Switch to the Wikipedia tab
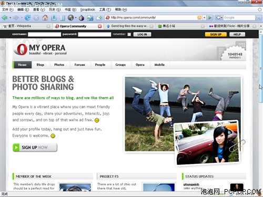Image resolution: width=263 pixels, height=197 pixels. [26, 26]
